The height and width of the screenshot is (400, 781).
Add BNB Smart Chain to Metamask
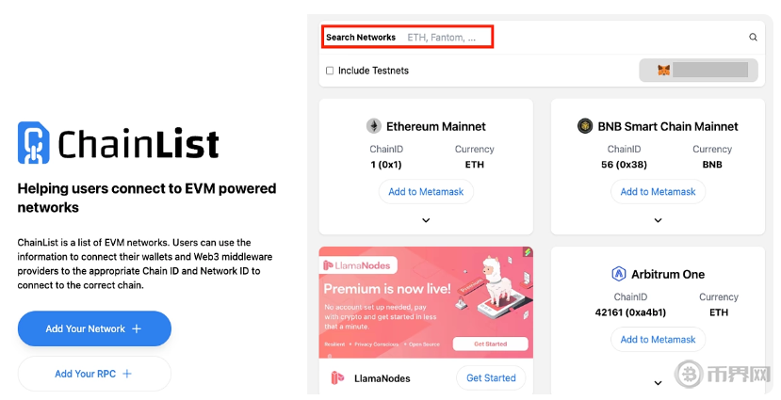click(658, 192)
